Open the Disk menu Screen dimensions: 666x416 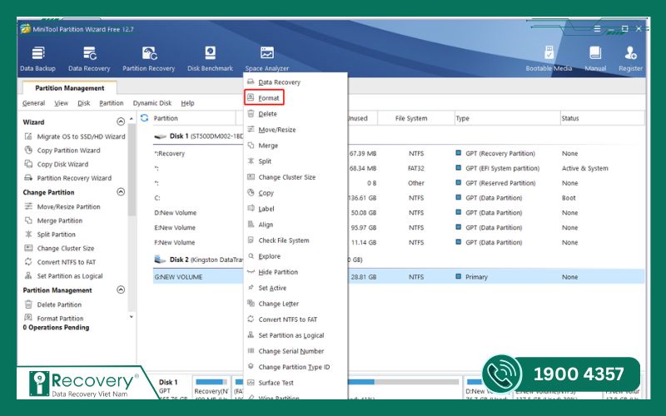84,103
